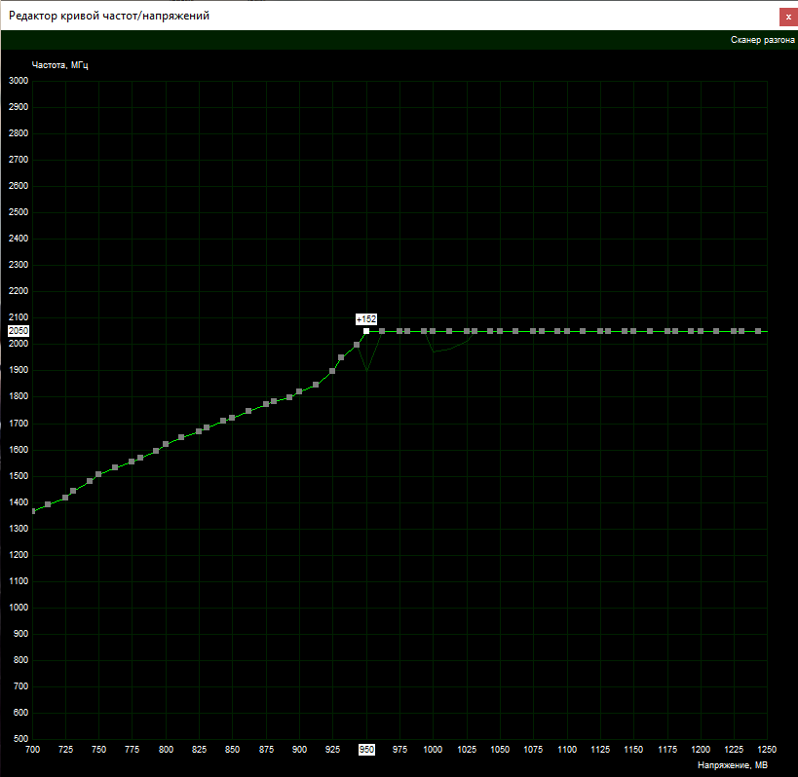The height and width of the screenshot is (777, 798).
Task: Select the curve point on 925 mV gridline
Action: (332, 371)
